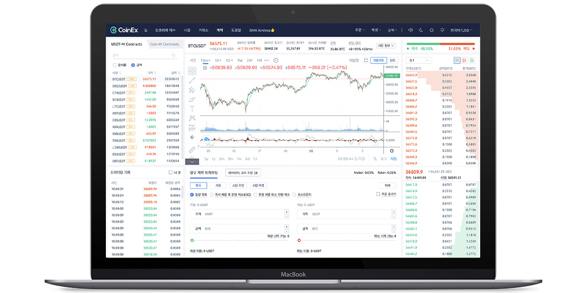The height and width of the screenshot is (293, 586).
Task: Open the hamburger list icon beside CoinEx logo
Action: (146, 30)
